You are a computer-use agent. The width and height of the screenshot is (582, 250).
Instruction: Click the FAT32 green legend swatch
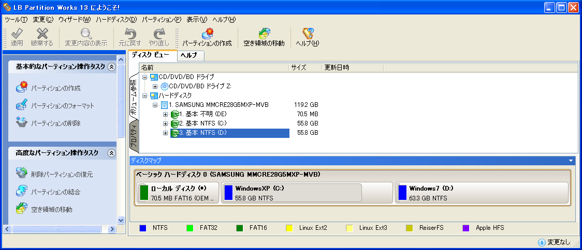190,228
